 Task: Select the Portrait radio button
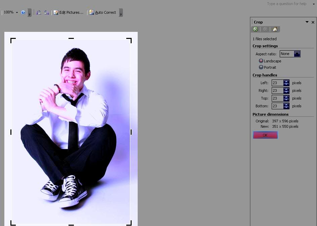(x=261, y=67)
